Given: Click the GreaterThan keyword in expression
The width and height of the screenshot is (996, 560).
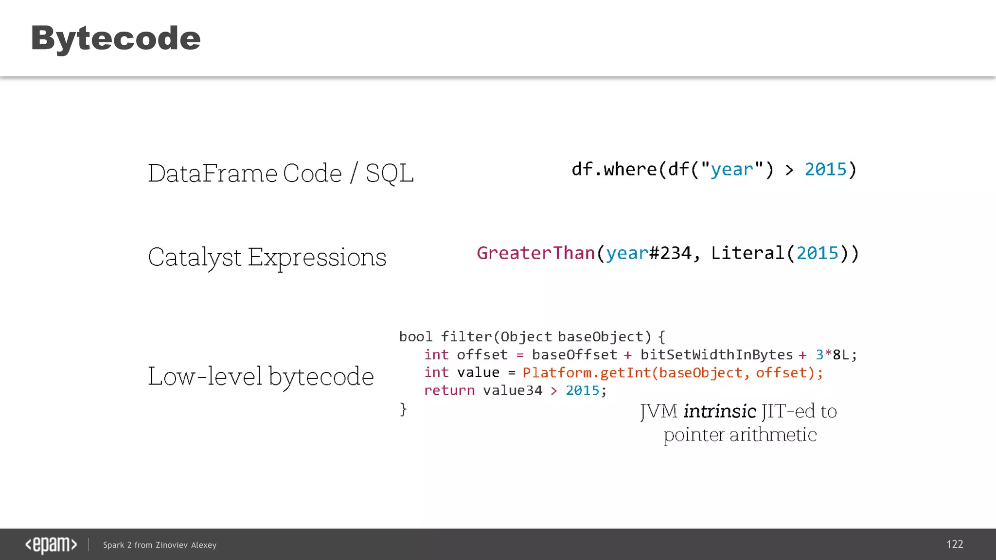Looking at the screenshot, I should pyautogui.click(x=535, y=253).
